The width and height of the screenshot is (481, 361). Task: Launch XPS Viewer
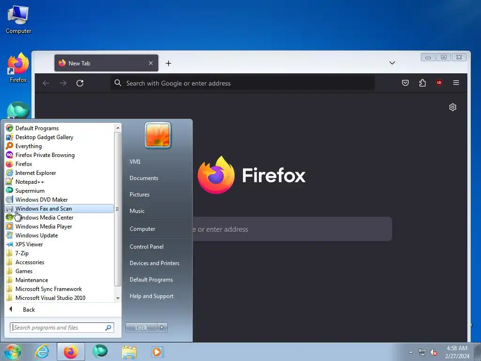(59, 244)
